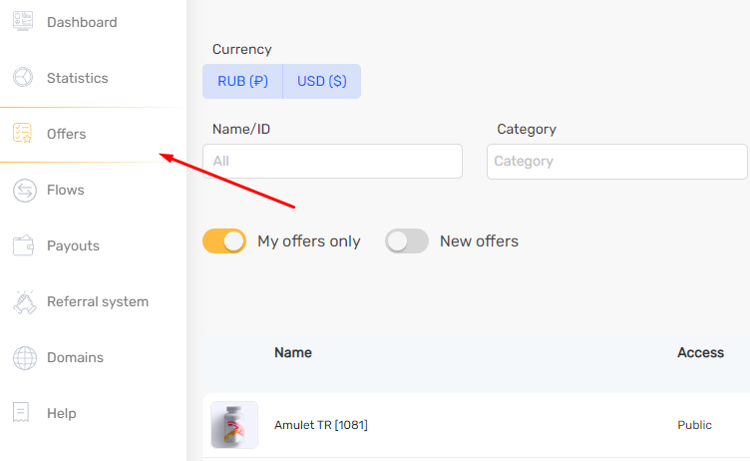
Task: Disable the My offers only toggle
Action: tap(224, 241)
